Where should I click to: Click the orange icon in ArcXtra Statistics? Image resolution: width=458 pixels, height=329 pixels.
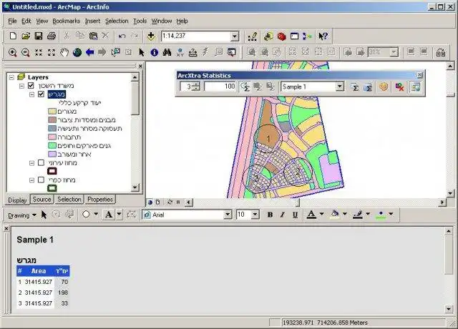click(x=384, y=87)
